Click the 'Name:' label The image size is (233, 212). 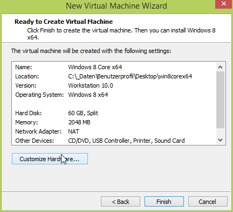click(x=24, y=67)
